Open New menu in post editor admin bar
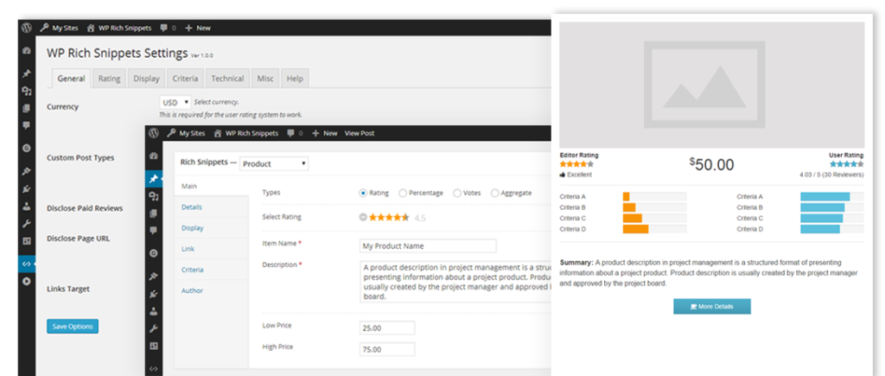The width and height of the screenshot is (885, 376). [325, 133]
